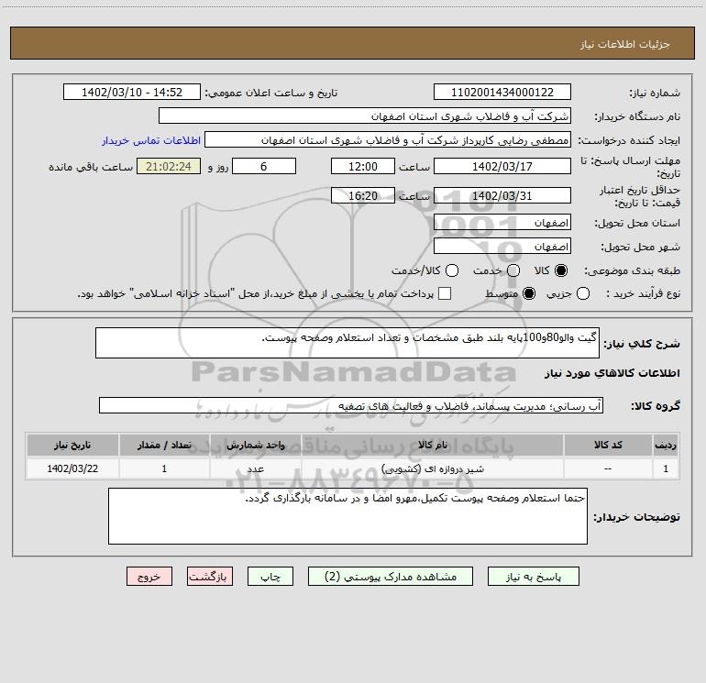Choose the متوسط purchase type radio

(529, 293)
